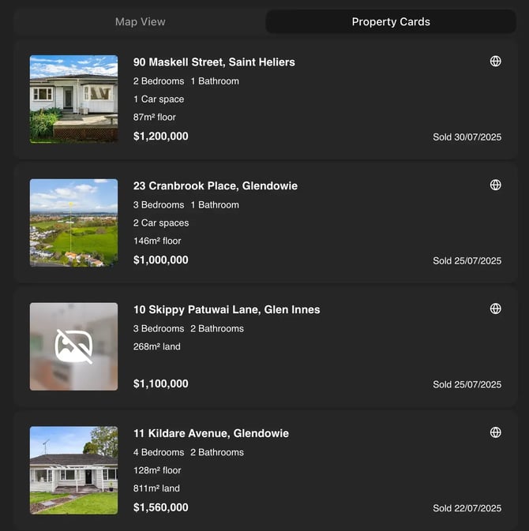Click the $1,560,000 price
The height and width of the screenshot is (531, 529).
[160, 508]
